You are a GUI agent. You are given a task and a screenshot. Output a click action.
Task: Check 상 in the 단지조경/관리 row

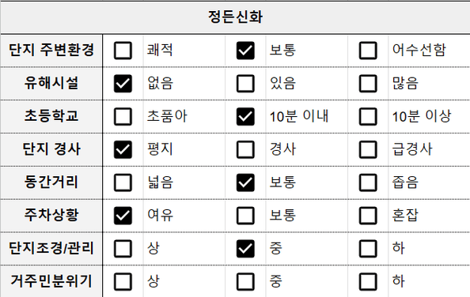123,249
